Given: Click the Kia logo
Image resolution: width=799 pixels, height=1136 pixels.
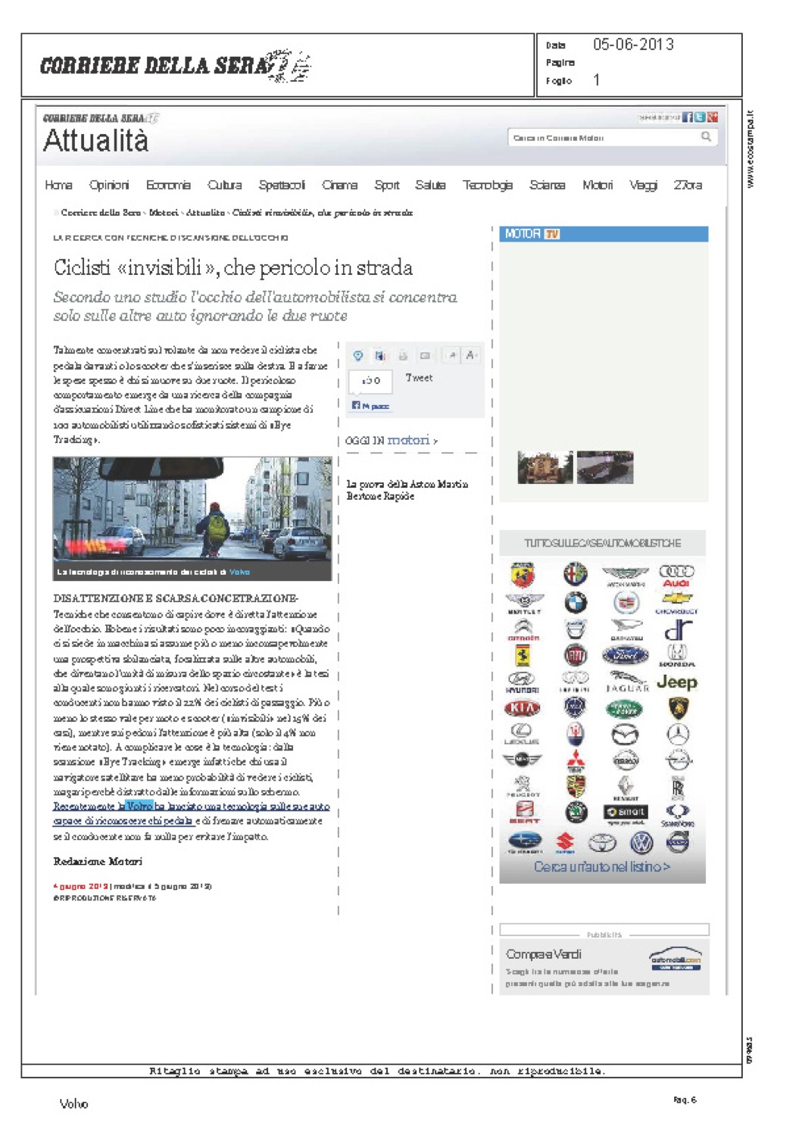Looking at the screenshot, I should pyautogui.click(x=522, y=709).
